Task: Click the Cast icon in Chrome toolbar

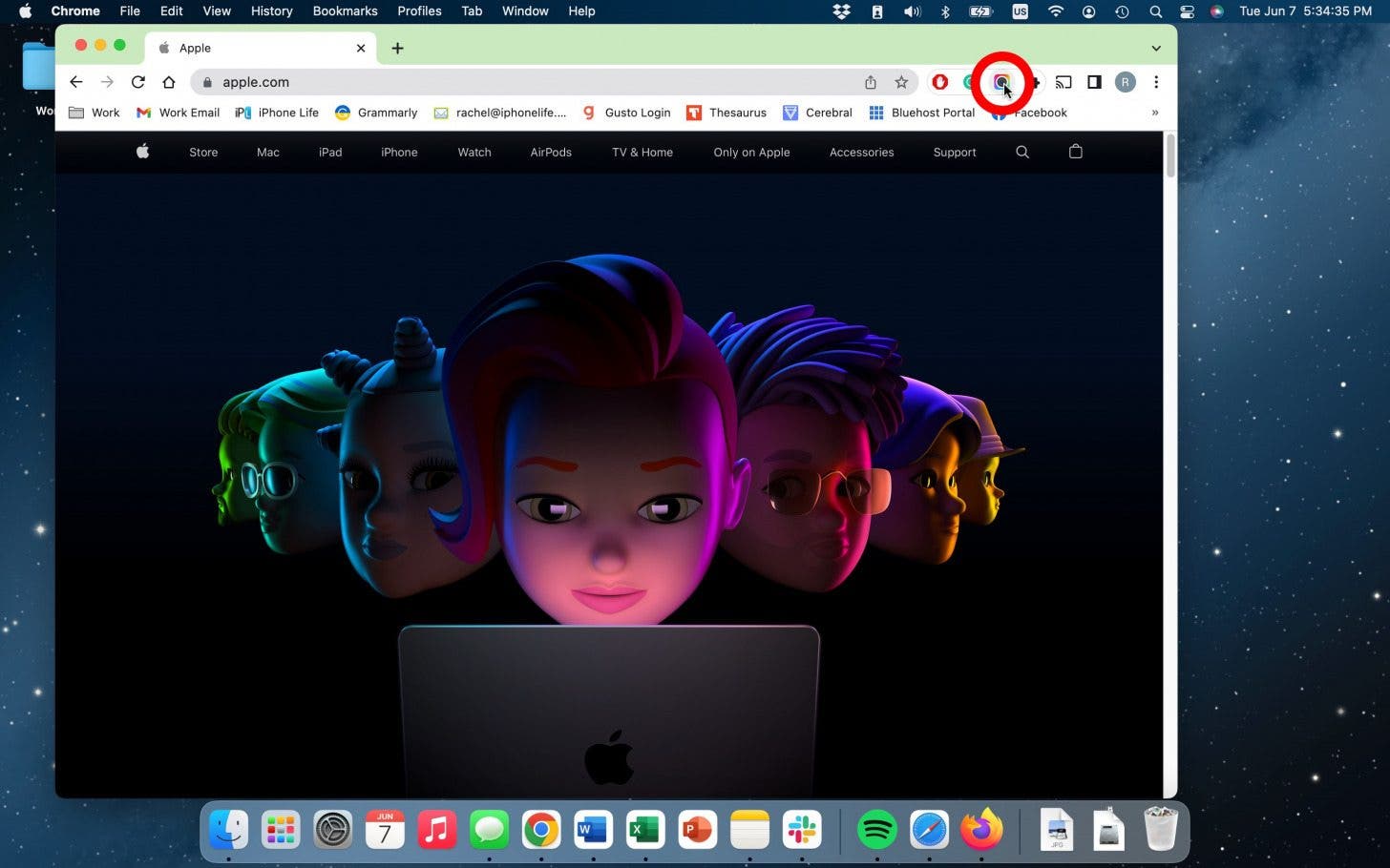Action: 1064,82
